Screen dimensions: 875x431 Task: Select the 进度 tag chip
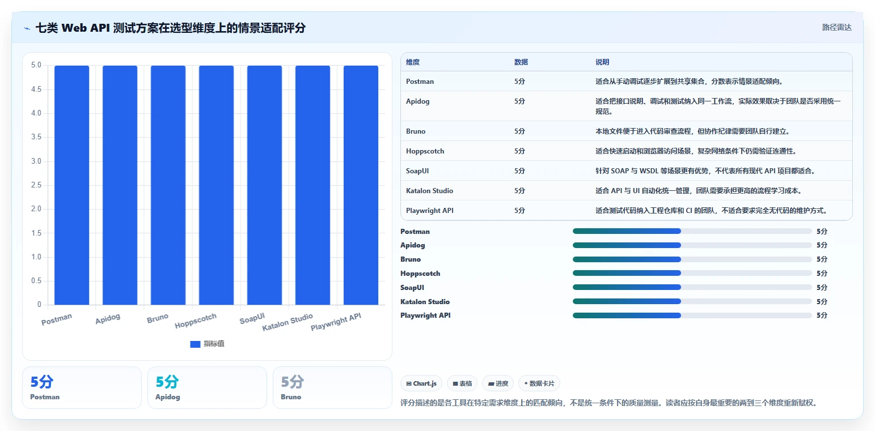pos(498,383)
